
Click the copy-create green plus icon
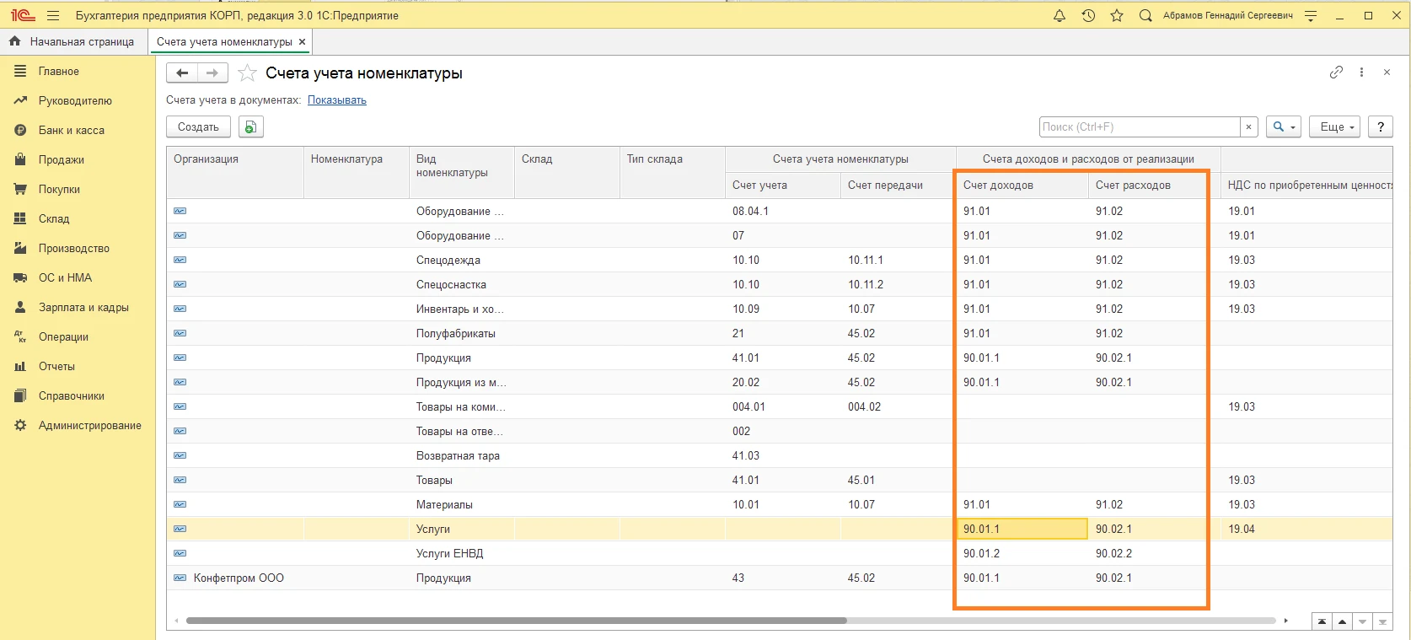point(250,127)
